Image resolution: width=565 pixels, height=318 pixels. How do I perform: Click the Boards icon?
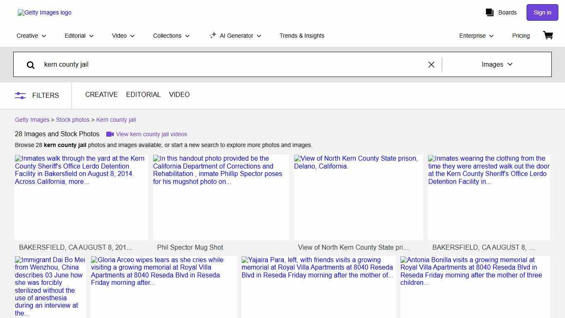[x=490, y=12]
